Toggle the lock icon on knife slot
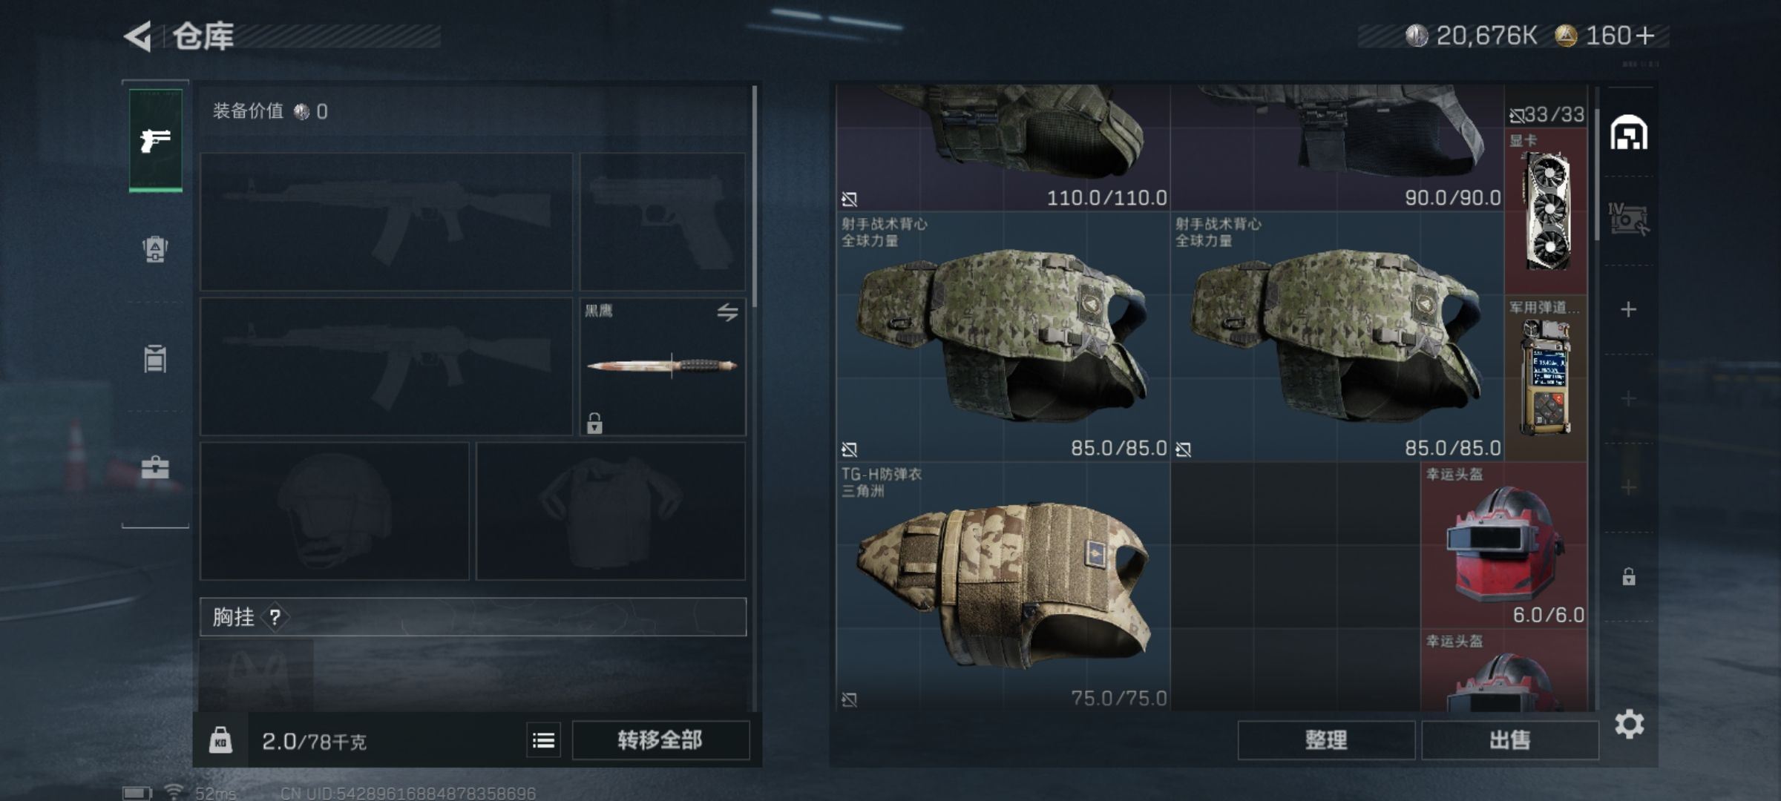The image size is (1781, 801). [x=594, y=423]
